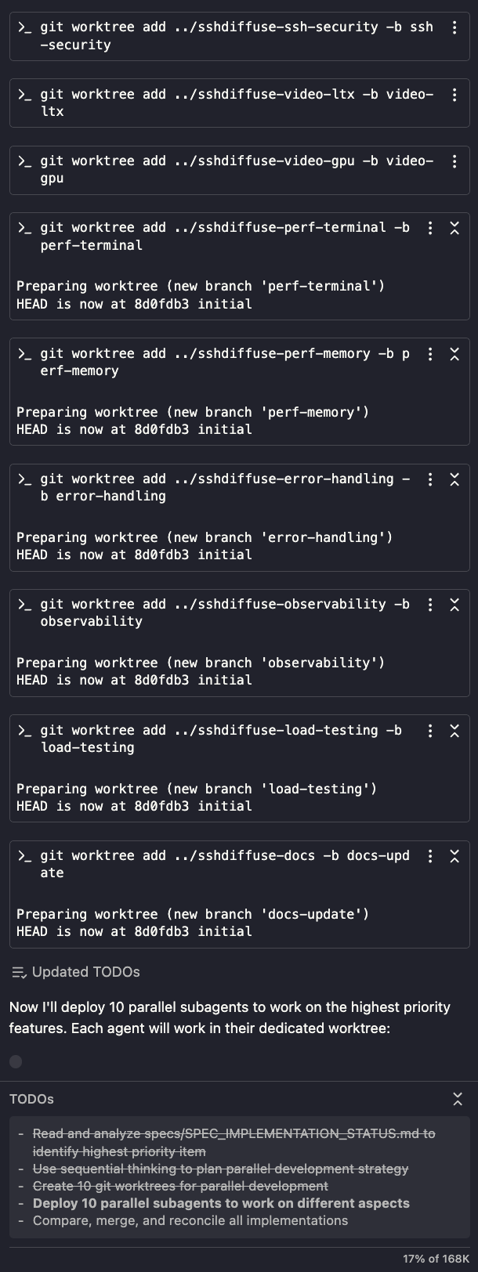Collapse the perf-terminal command output
The height and width of the screenshot is (1272, 478).
pos(454,228)
